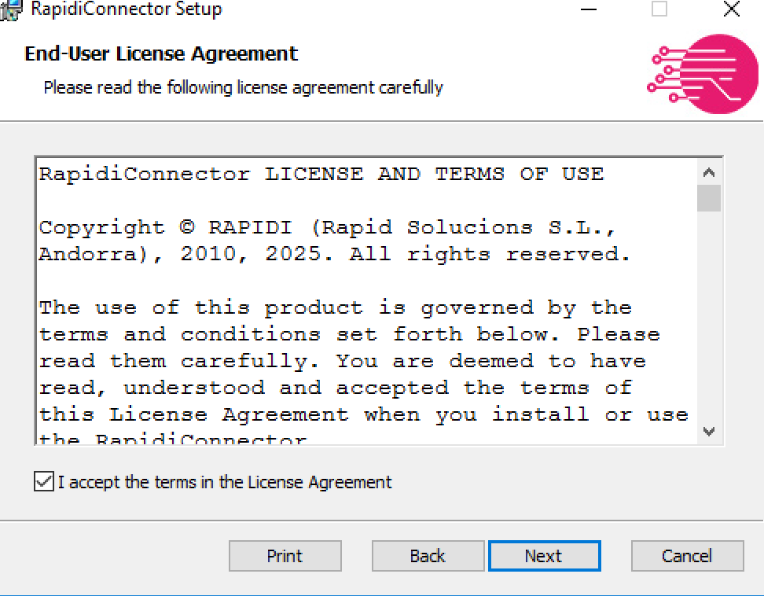The height and width of the screenshot is (596, 764).
Task: Click the empty scrollbar track below the thumb
Action: point(709,315)
